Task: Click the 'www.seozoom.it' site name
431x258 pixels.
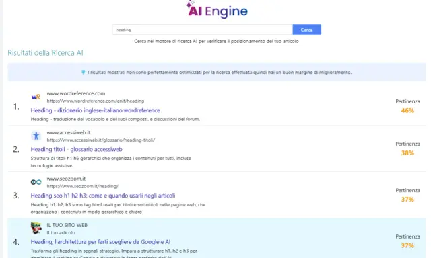Action: tap(66, 179)
